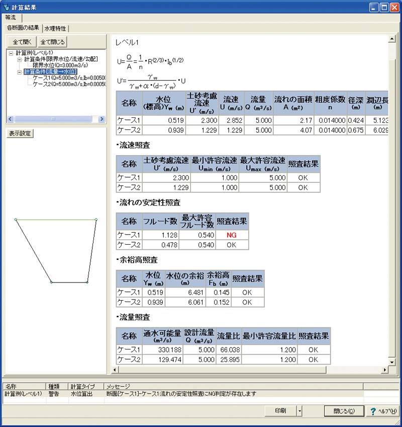Click the フルード数 value 0.478
This screenshot has height=427, width=402.
(x=161, y=245)
